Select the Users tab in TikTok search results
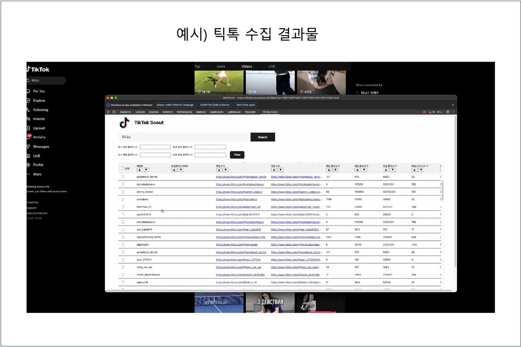The image size is (521, 347). pyautogui.click(x=221, y=66)
